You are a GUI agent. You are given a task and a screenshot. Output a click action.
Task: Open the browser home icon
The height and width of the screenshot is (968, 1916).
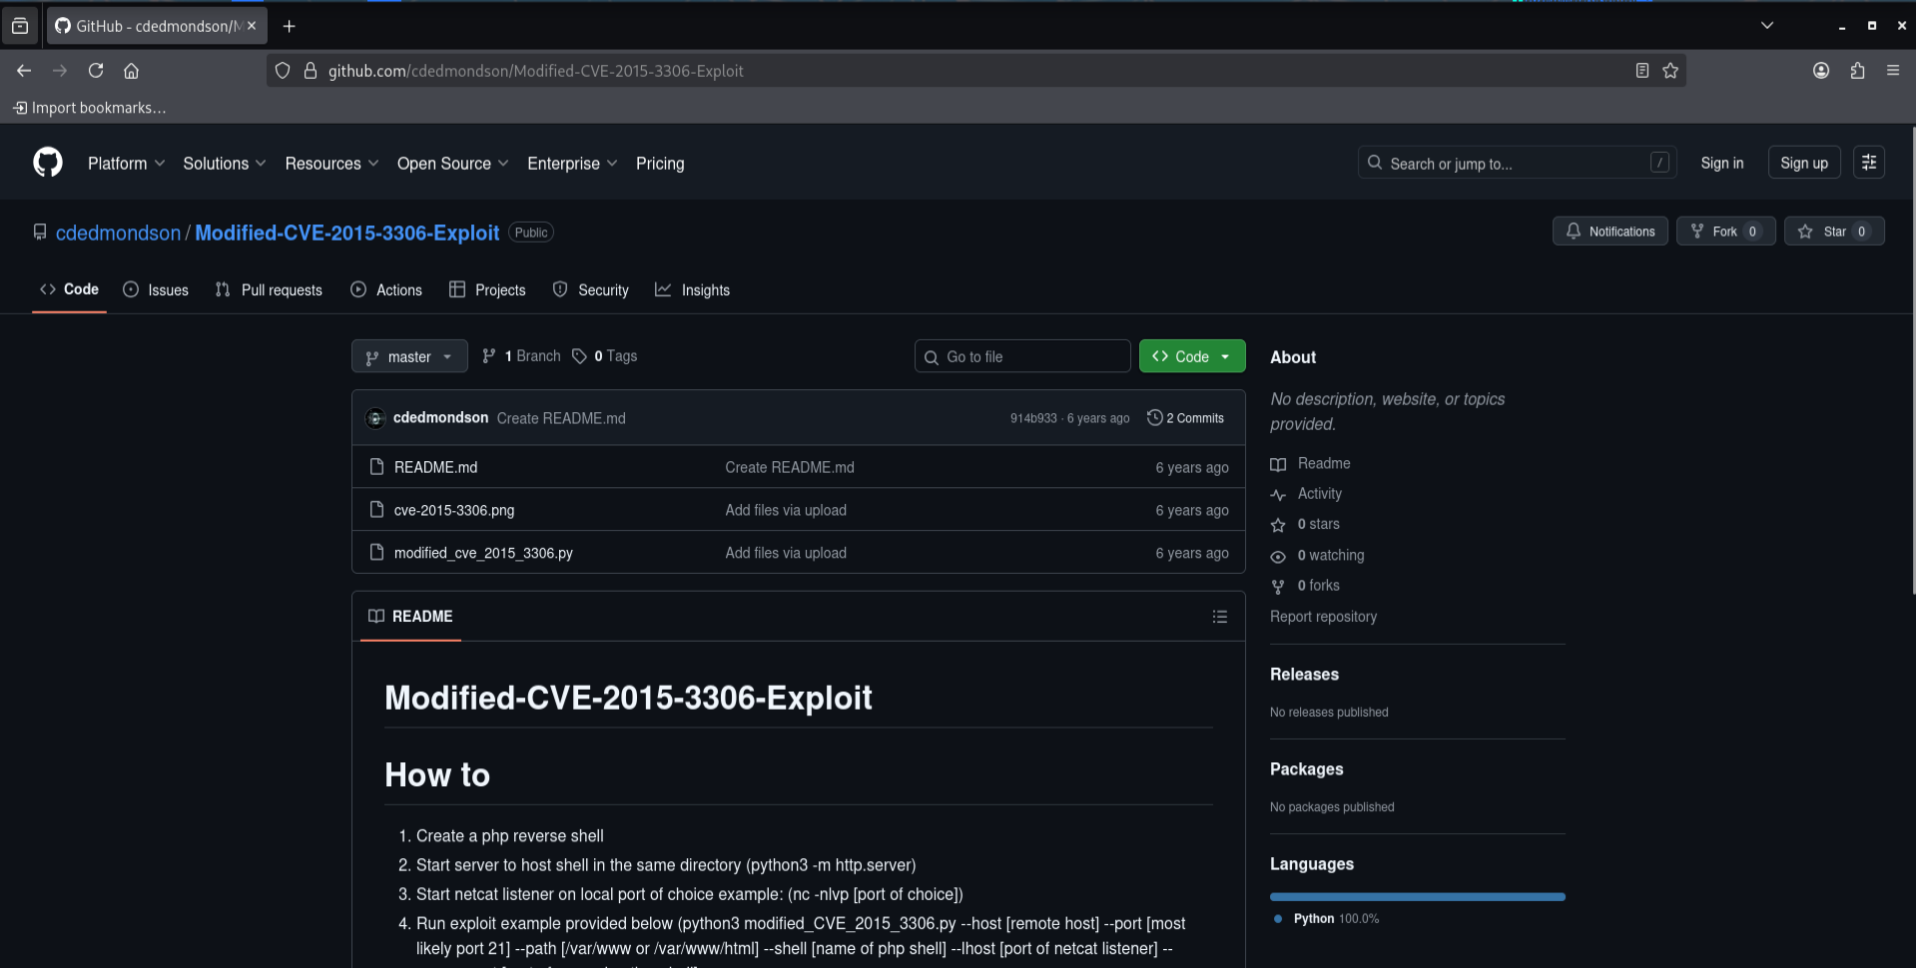[131, 71]
